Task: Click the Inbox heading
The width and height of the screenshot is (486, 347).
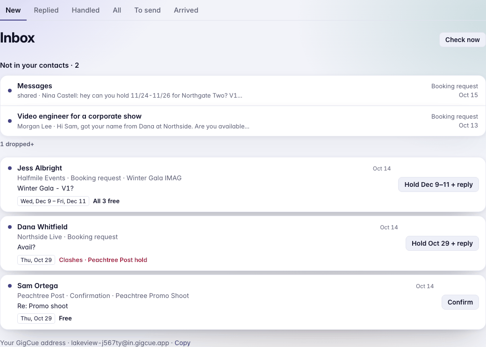Action: [x=17, y=38]
